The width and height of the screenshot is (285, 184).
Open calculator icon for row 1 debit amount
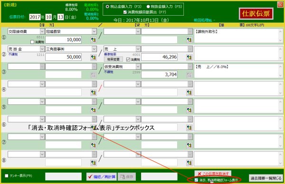pyautogui.click(x=94, y=40)
